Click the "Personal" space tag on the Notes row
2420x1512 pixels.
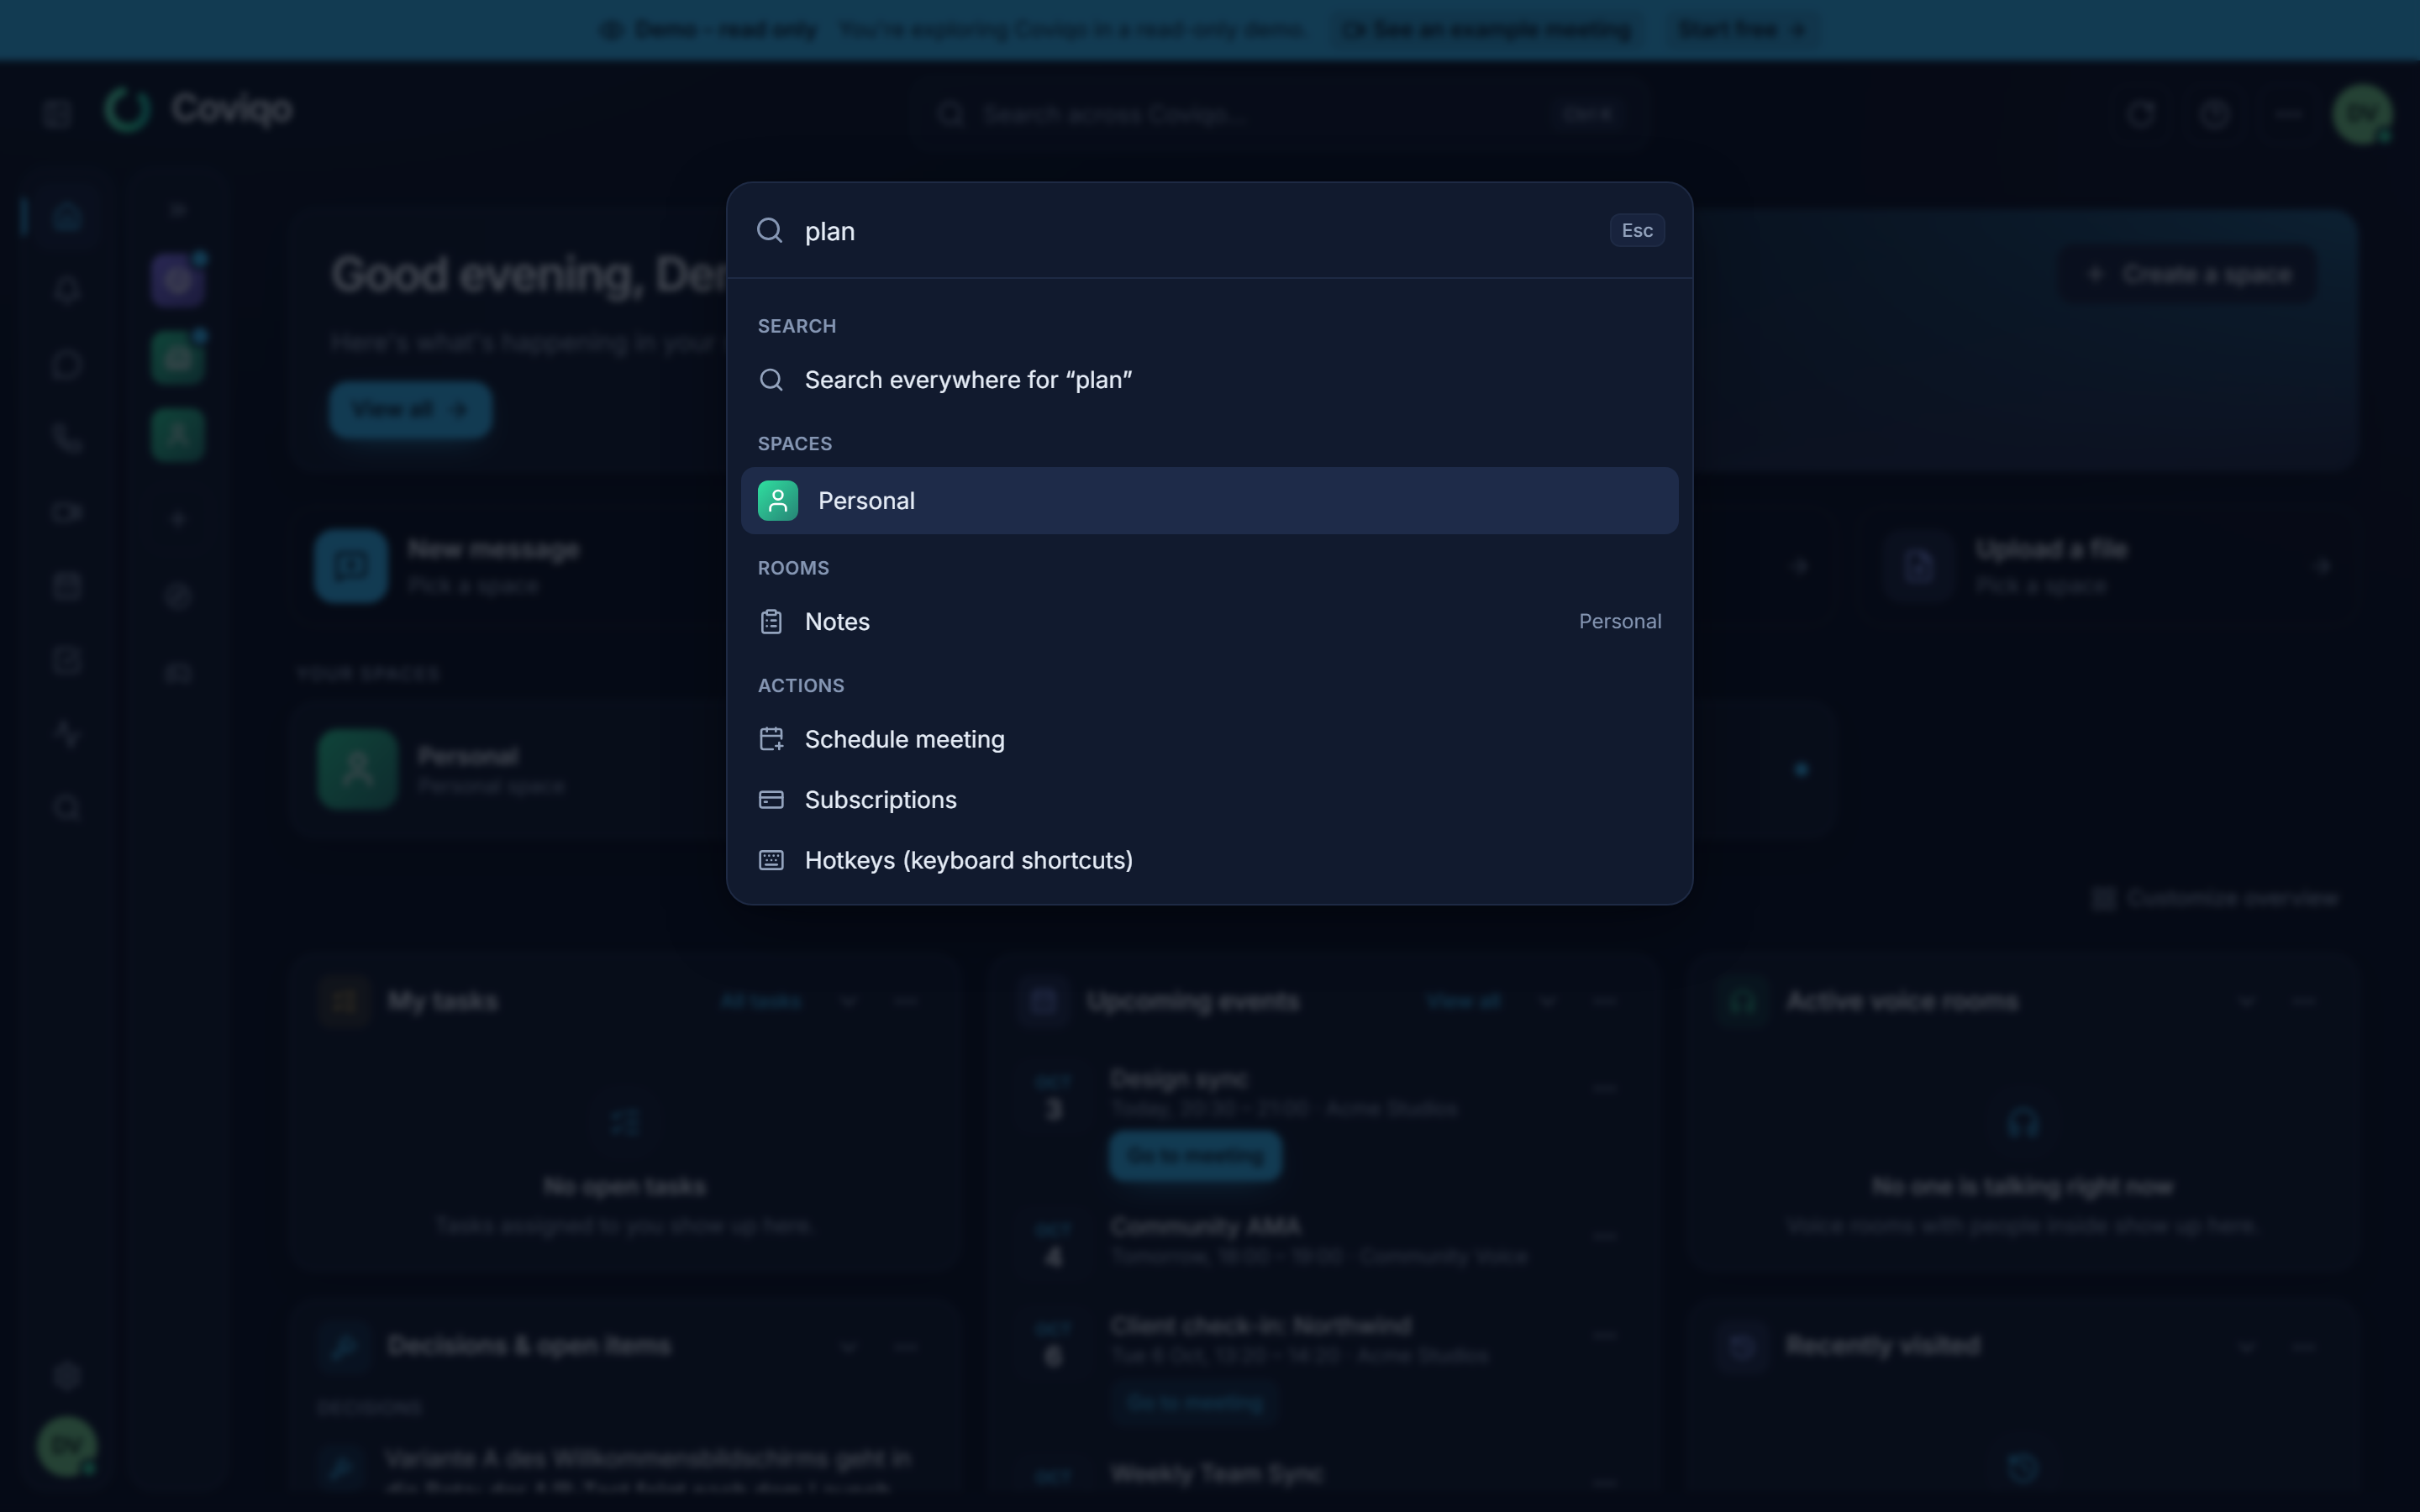(x=1620, y=622)
